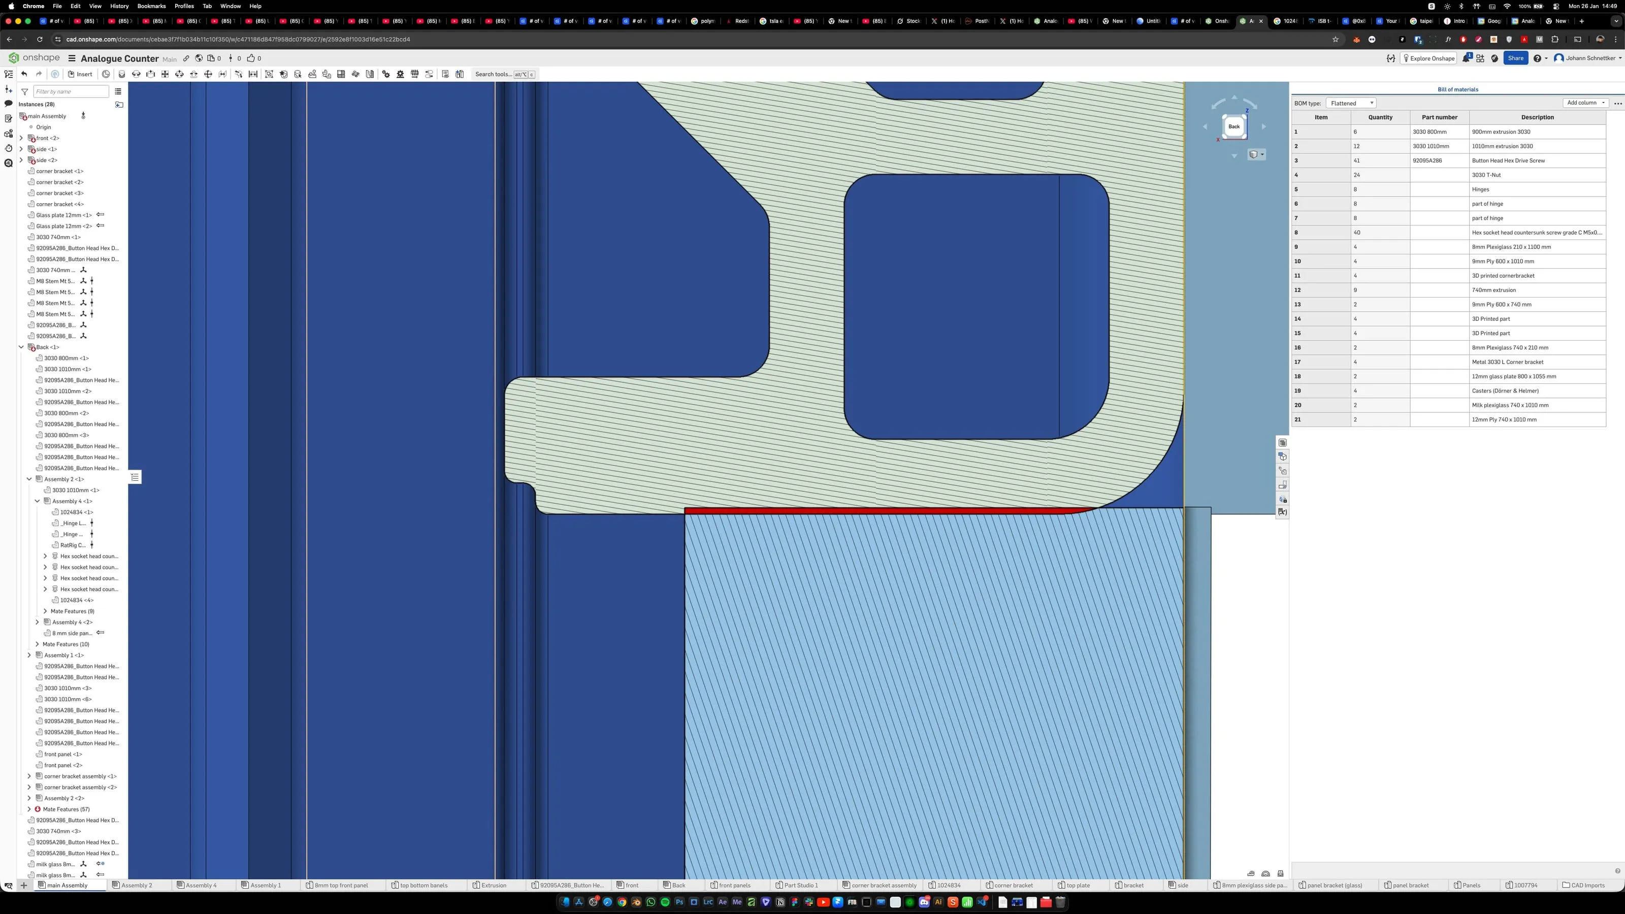
Task: Click the Mass properties scale icon
Action: pos(1280,873)
